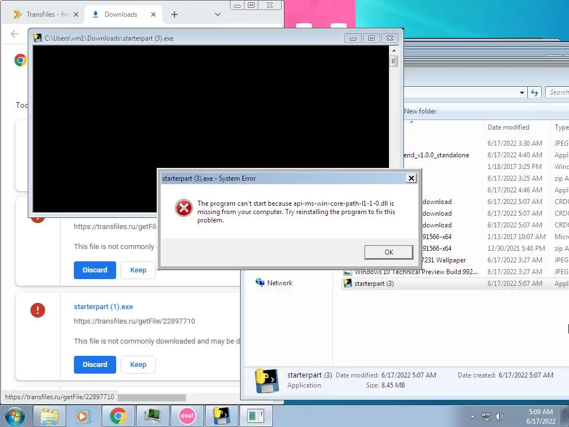569x427 pixels.
Task: Click the console window title icon
Action: (x=37, y=38)
